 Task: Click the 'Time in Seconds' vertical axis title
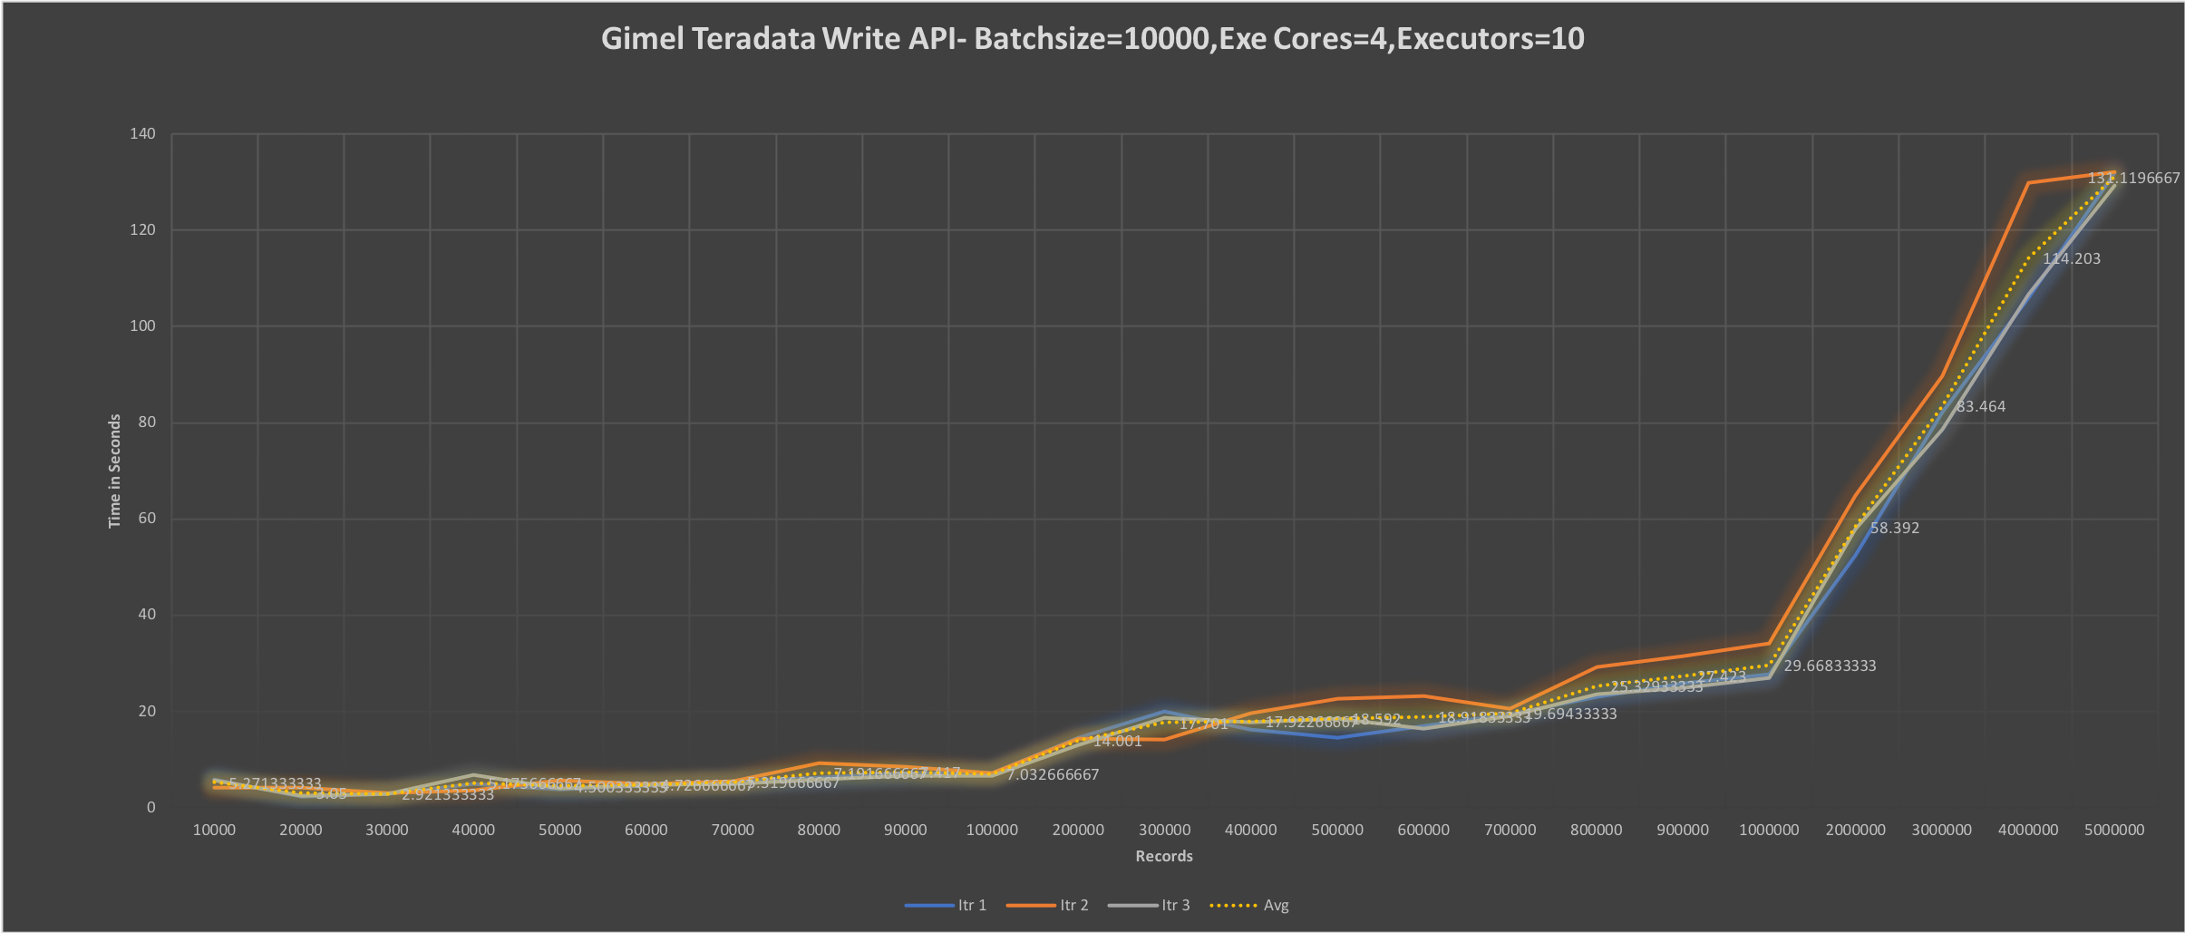point(114,471)
